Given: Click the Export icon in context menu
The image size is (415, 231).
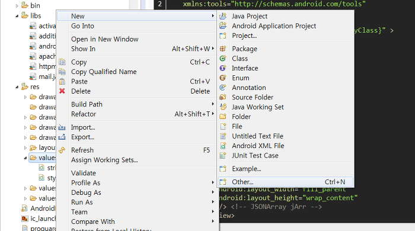Looking at the screenshot, I should pos(62,137).
